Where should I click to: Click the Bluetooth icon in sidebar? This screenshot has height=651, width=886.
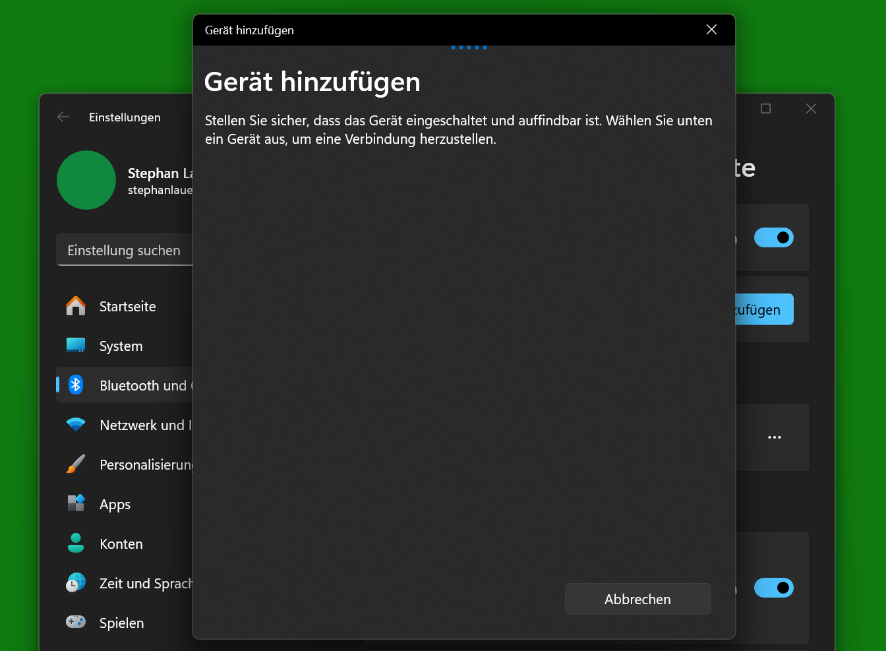[76, 385]
